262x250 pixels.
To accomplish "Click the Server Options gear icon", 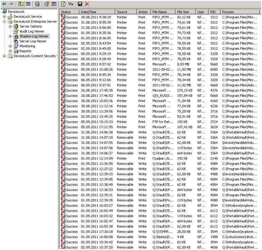I will (16, 26).
